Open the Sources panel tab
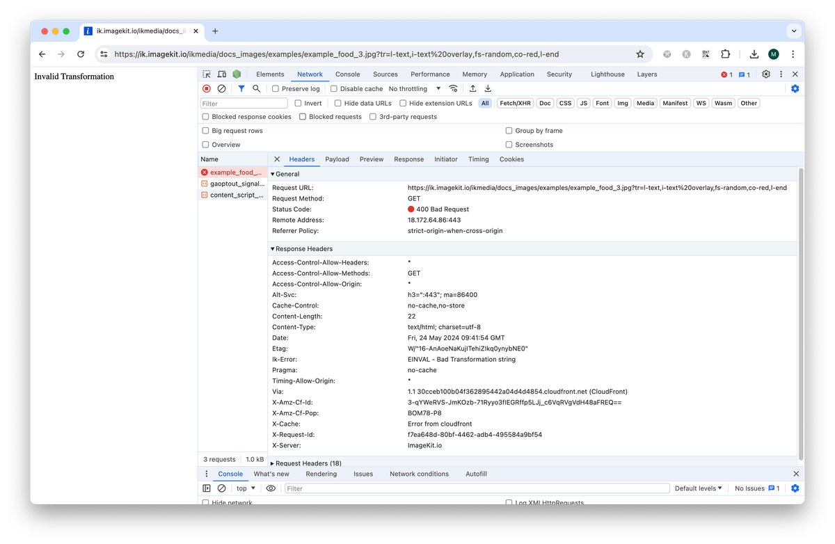Viewport: 835px width, 544px height. pyautogui.click(x=385, y=74)
